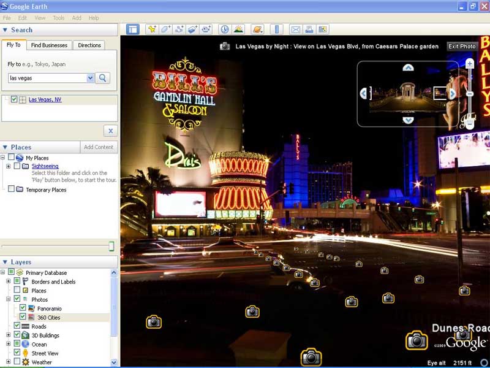
Task: Collapse the Places panel triangle
Action: 5,147
